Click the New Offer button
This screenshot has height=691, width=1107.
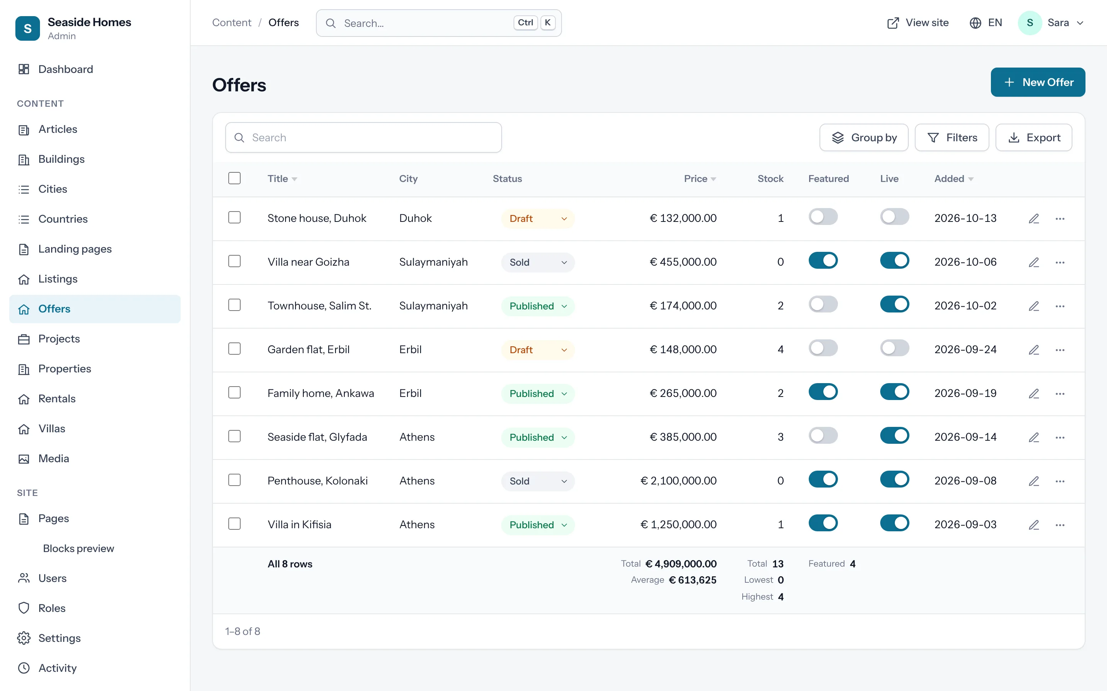(1037, 82)
